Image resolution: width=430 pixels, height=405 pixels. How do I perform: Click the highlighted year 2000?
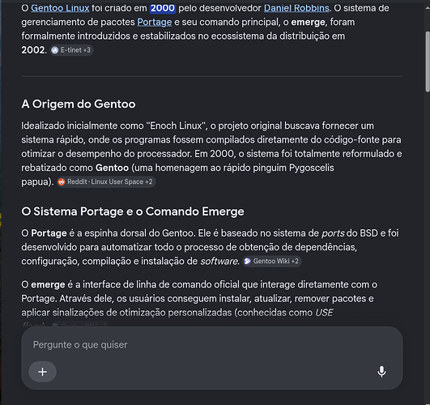click(163, 8)
